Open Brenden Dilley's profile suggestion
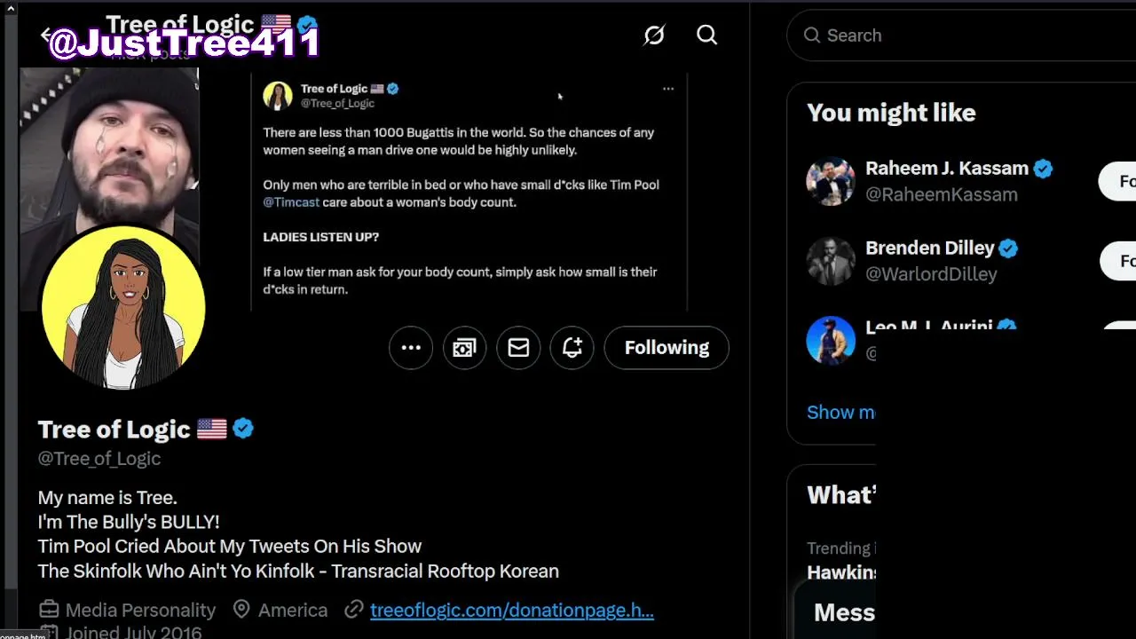The width and height of the screenshot is (1136, 639). click(x=929, y=248)
